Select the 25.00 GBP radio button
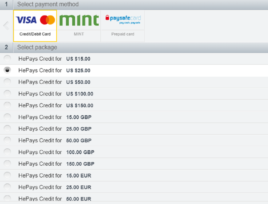The image size is (268, 204). 7,128
